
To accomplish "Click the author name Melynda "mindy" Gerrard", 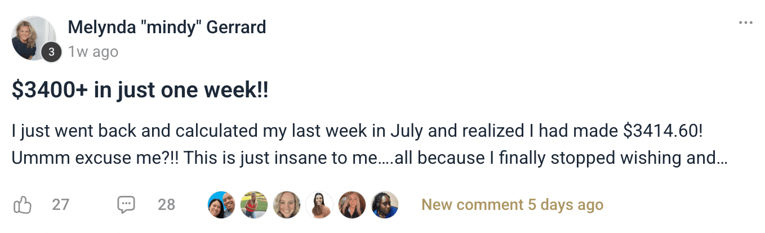I will coord(167,27).
